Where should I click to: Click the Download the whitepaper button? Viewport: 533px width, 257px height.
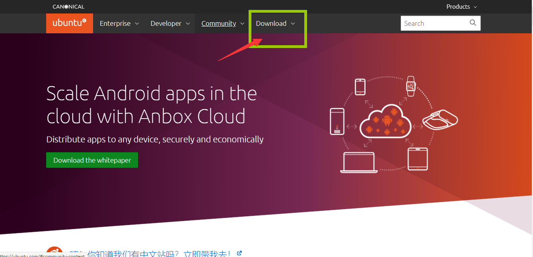pyautogui.click(x=92, y=160)
